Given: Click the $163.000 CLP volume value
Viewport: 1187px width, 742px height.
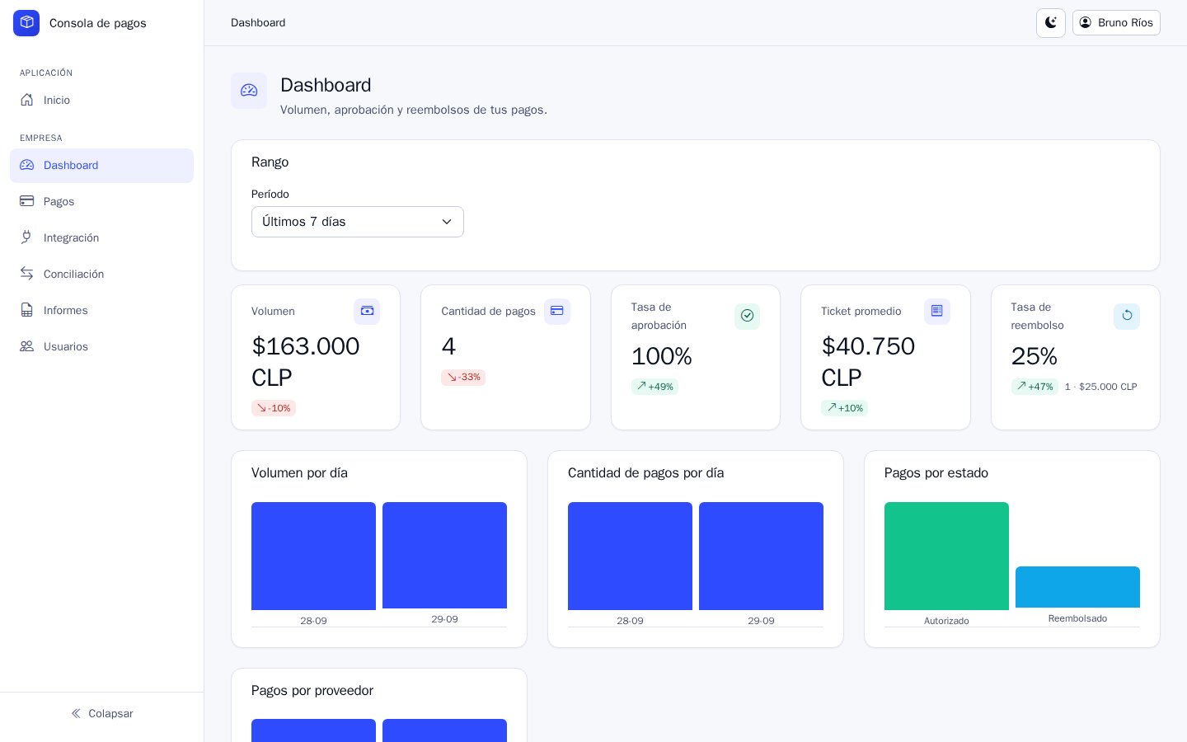Looking at the screenshot, I should point(306,362).
